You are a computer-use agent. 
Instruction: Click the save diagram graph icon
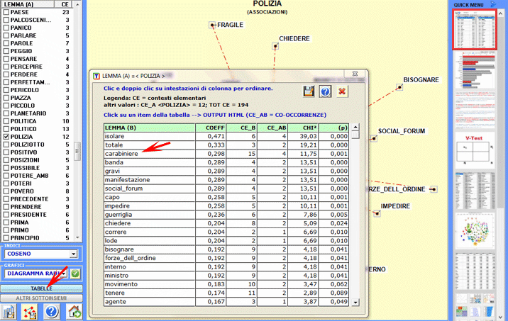pyautogui.click(x=31, y=312)
